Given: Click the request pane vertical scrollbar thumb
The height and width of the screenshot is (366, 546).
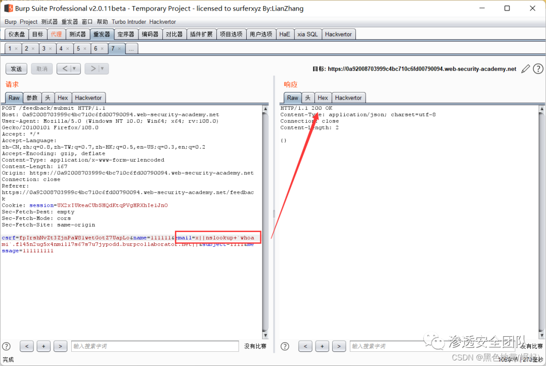Looking at the screenshot, I should [265, 221].
